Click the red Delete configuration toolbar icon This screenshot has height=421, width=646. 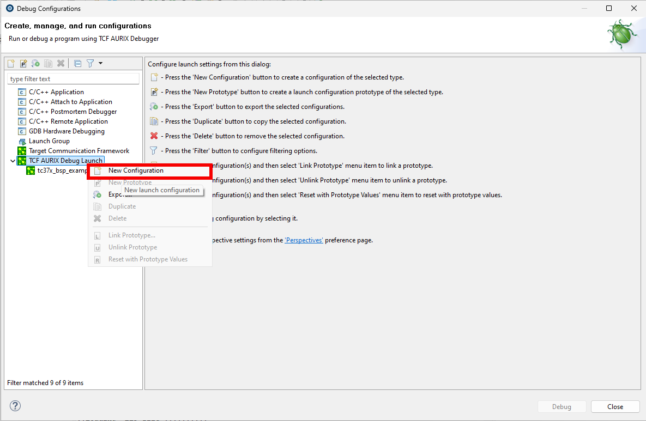61,63
